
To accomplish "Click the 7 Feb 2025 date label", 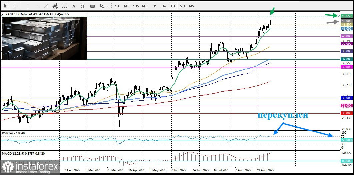I will 72,170.
